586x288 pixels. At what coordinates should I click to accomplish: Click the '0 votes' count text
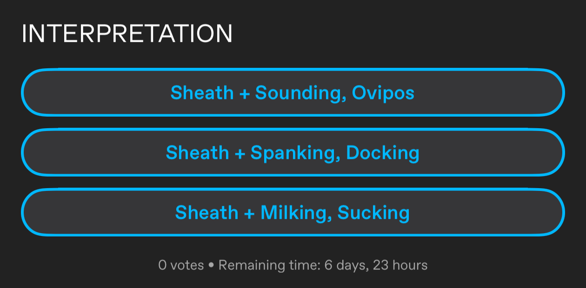[x=181, y=265]
